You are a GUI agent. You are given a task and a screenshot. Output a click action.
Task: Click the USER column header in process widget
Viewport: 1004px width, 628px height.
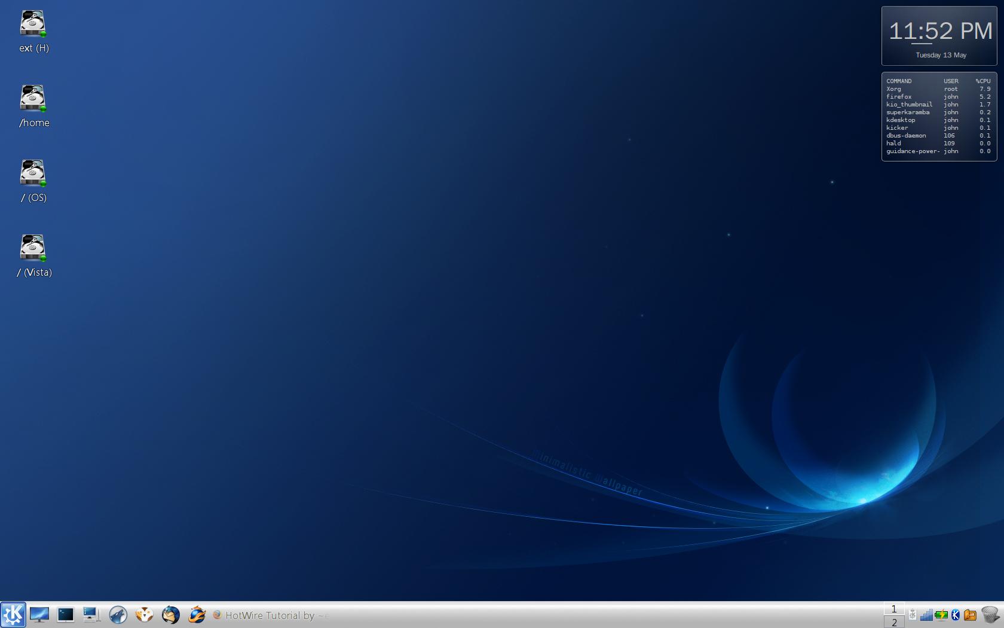pyautogui.click(x=951, y=81)
